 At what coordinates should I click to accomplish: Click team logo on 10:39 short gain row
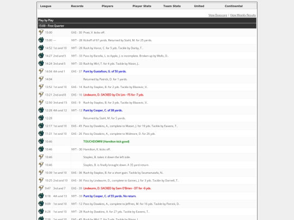pos(41,173)
